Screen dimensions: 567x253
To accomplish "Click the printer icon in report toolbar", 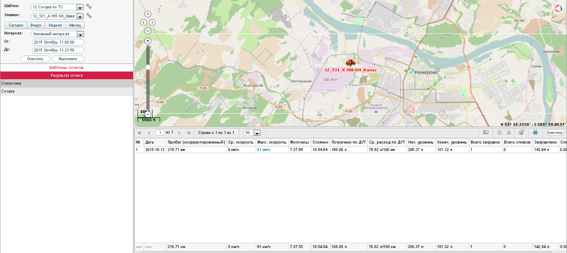I will [x=535, y=133].
